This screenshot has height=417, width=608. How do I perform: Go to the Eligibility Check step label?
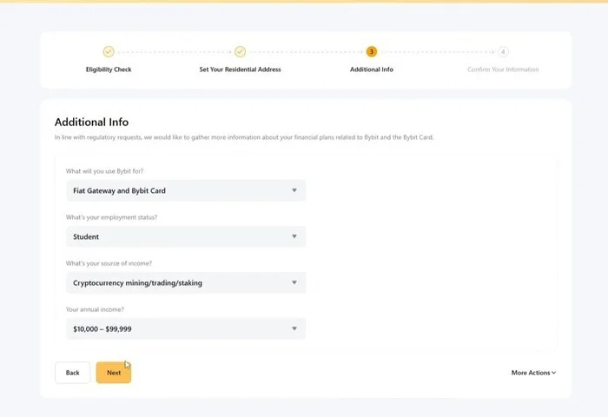pos(109,69)
